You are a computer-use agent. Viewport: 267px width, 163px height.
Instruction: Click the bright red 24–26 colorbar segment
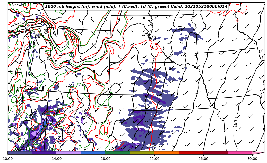point(191,153)
